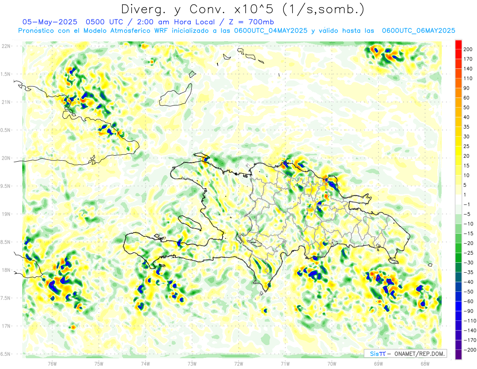Viewport: 477px width, 369px height.
Task: Click the '19N' latitude label
Action: (x=6, y=214)
